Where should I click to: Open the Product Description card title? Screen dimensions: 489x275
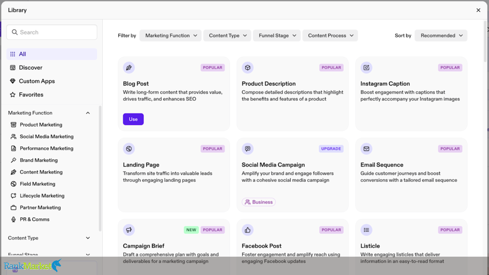[269, 84]
